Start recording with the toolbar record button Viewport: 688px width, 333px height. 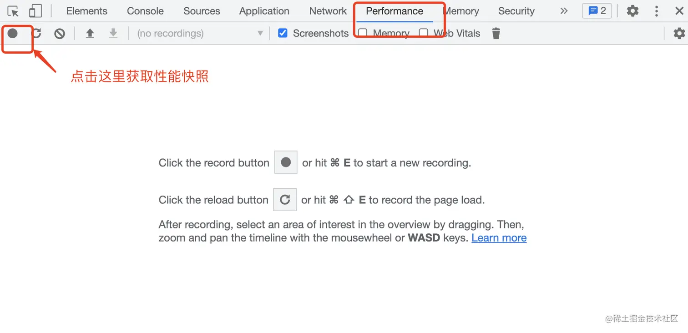[13, 33]
